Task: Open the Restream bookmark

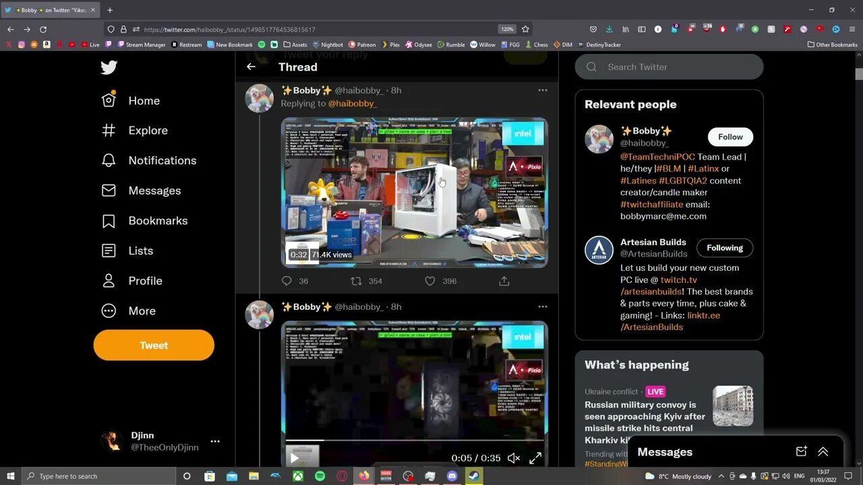Action: pyautogui.click(x=186, y=44)
